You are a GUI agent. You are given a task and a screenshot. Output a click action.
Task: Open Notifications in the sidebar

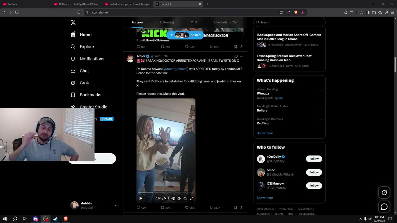coord(87,59)
